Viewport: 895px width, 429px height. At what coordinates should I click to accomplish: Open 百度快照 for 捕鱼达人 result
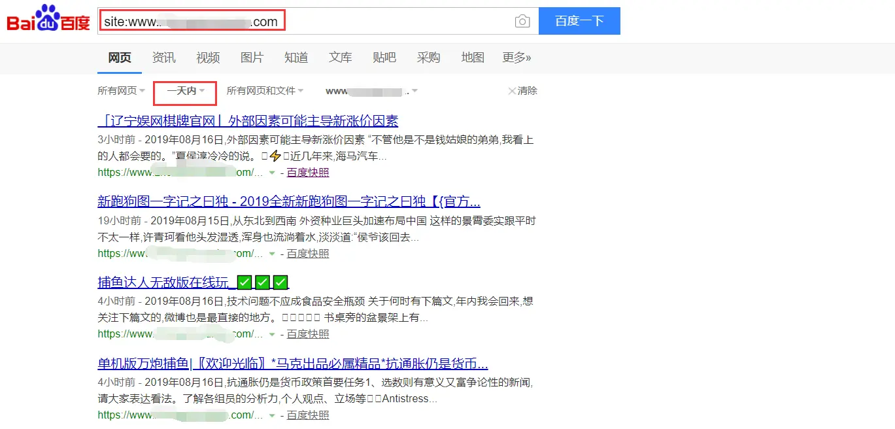tap(308, 334)
